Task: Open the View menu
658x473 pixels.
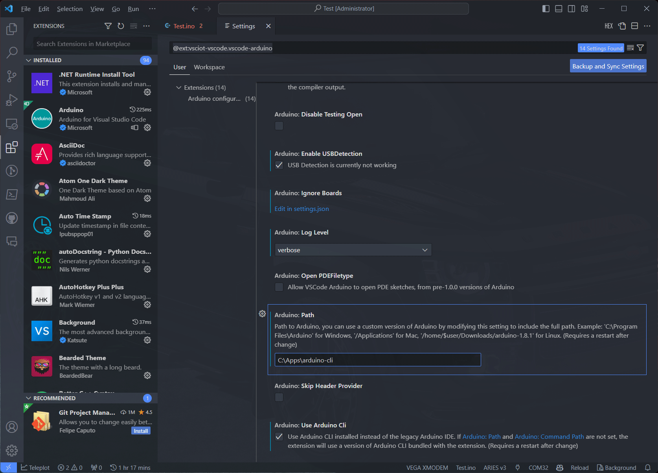Action: (97, 9)
